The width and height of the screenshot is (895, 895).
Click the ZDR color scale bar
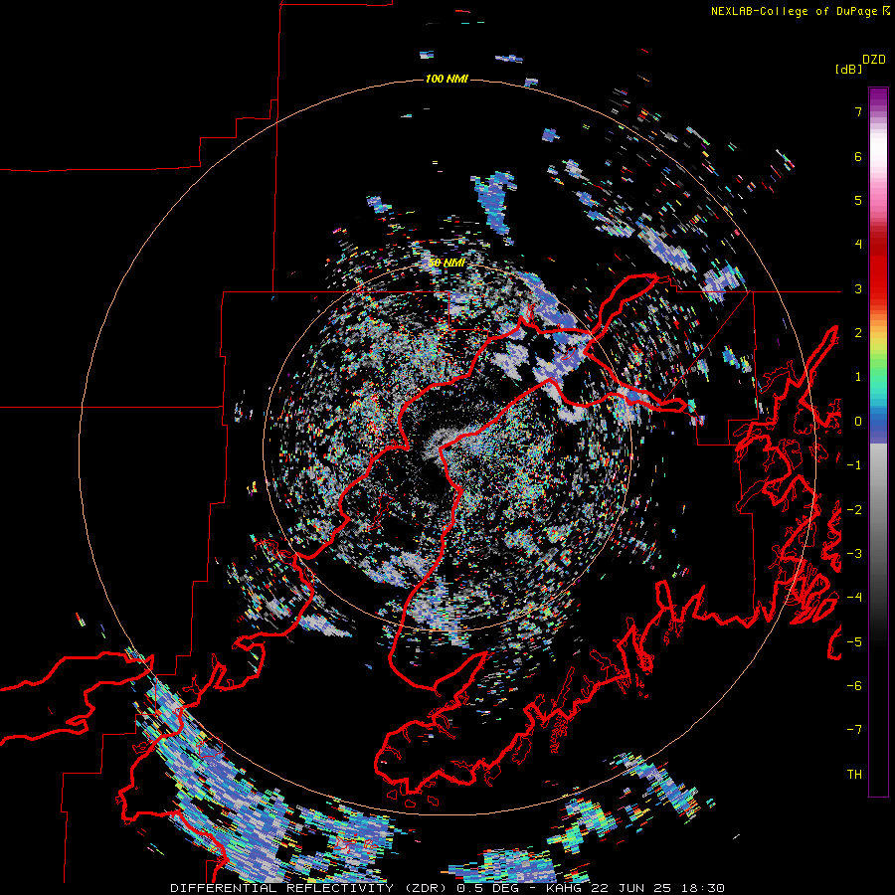point(878,442)
